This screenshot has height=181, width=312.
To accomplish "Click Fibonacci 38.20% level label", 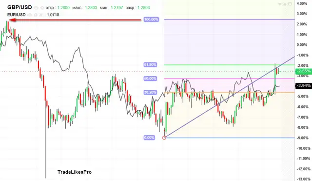I will tap(150, 92).
